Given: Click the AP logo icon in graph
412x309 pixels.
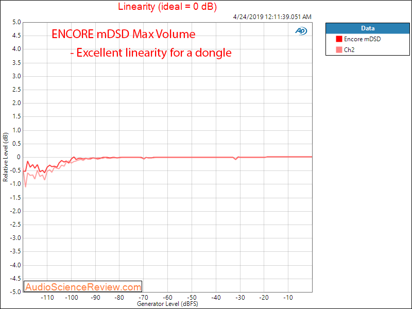Looking at the screenshot, I should [x=301, y=31].
